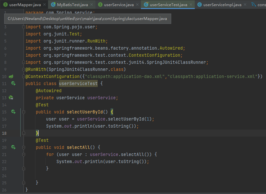Click the @Autowired annotation on line 12
Image resolution: width=266 pixels, height=194 pixels.
pos(49,91)
